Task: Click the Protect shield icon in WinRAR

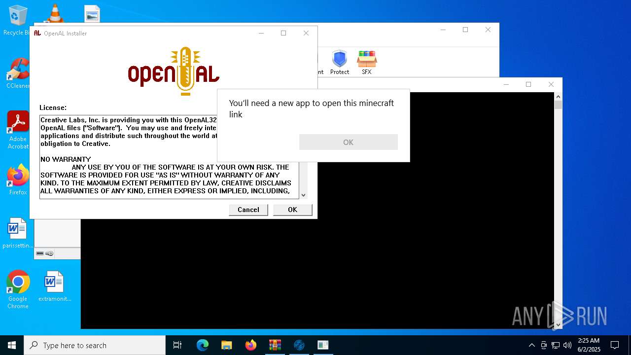Action: tap(340, 63)
